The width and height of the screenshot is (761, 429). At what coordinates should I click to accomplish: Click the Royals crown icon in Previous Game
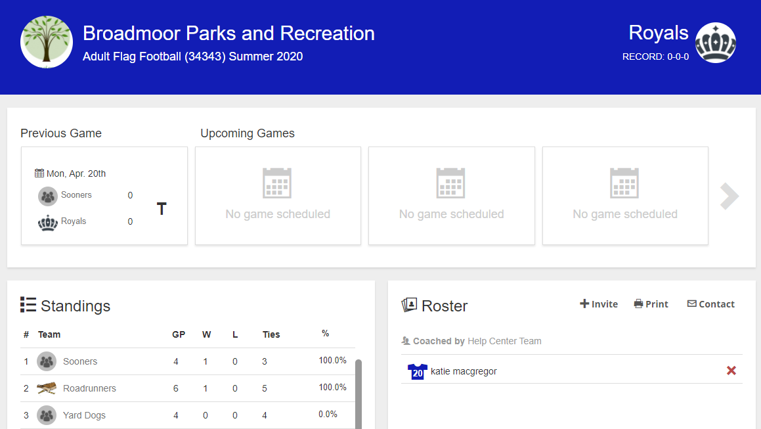[x=47, y=223]
